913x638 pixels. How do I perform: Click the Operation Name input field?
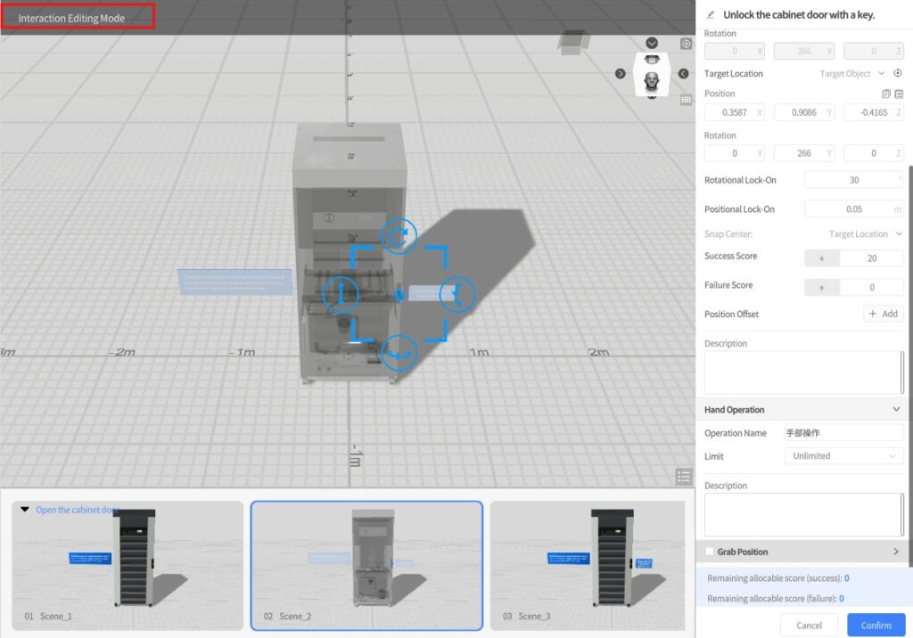point(843,433)
